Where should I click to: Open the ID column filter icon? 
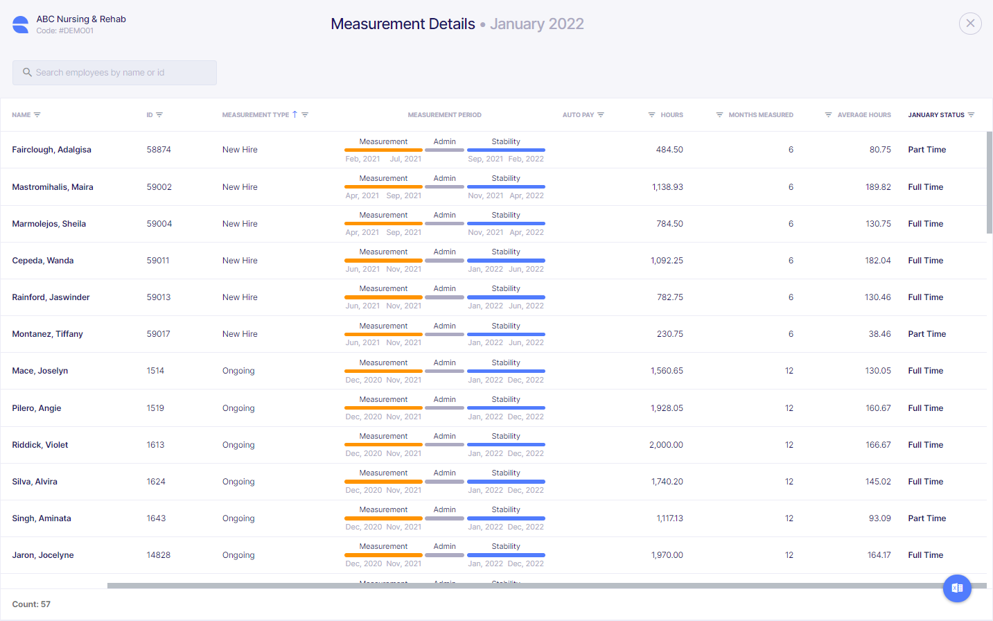click(159, 115)
